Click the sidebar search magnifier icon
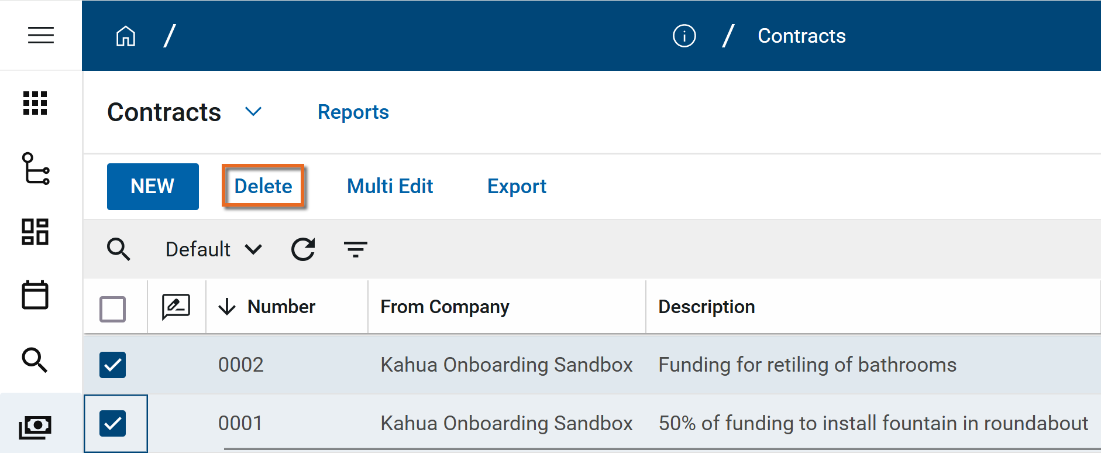The width and height of the screenshot is (1101, 453). (x=35, y=360)
